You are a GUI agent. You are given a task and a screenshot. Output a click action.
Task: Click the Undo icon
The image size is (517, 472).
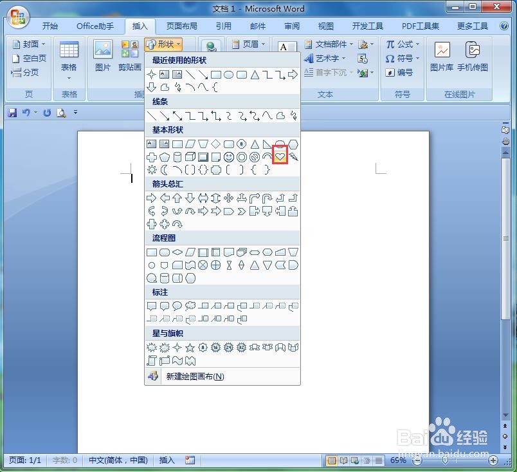click(x=26, y=113)
